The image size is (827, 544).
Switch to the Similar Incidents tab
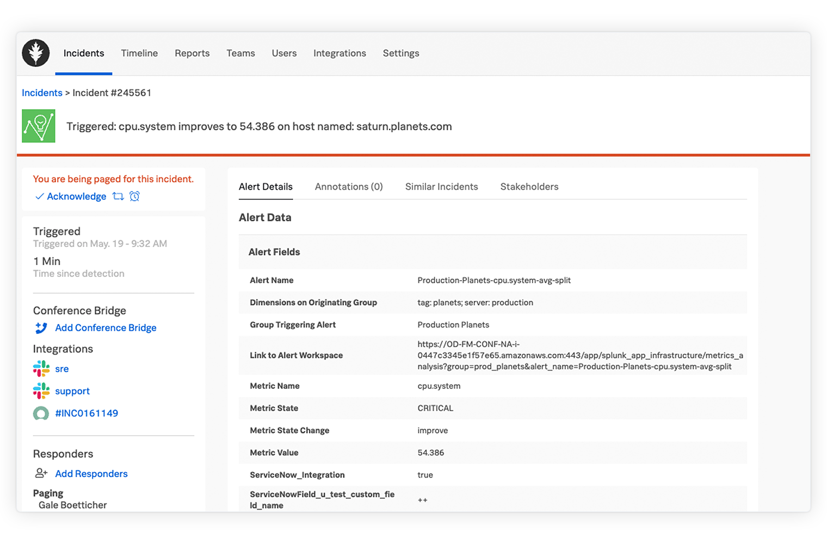tap(441, 187)
